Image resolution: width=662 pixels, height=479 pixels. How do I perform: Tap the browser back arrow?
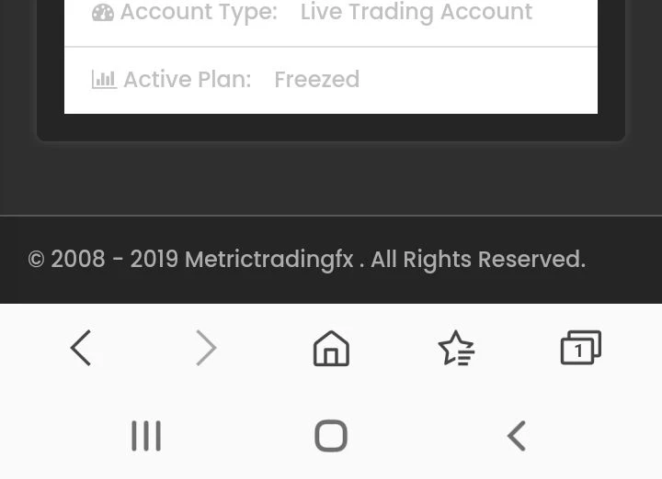coord(81,349)
